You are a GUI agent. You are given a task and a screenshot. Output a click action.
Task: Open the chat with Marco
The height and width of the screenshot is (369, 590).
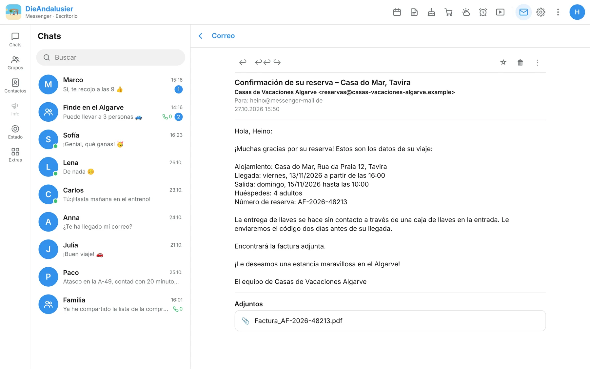click(x=110, y=84)
